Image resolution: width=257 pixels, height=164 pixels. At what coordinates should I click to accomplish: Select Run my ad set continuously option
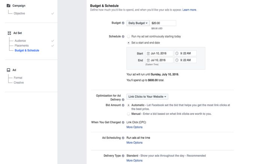129,36
